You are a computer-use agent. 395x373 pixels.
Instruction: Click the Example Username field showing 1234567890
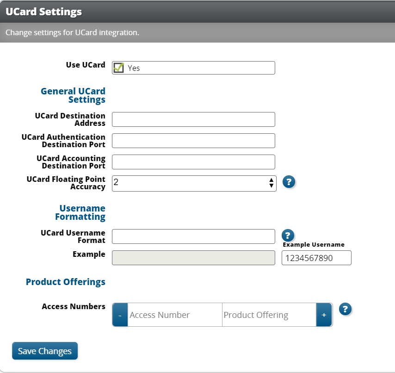[x=316, y=258]
